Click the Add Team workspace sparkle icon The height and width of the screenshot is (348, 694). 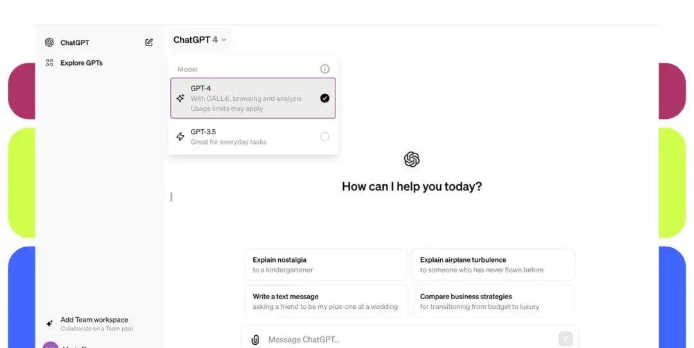coord(49,323)
